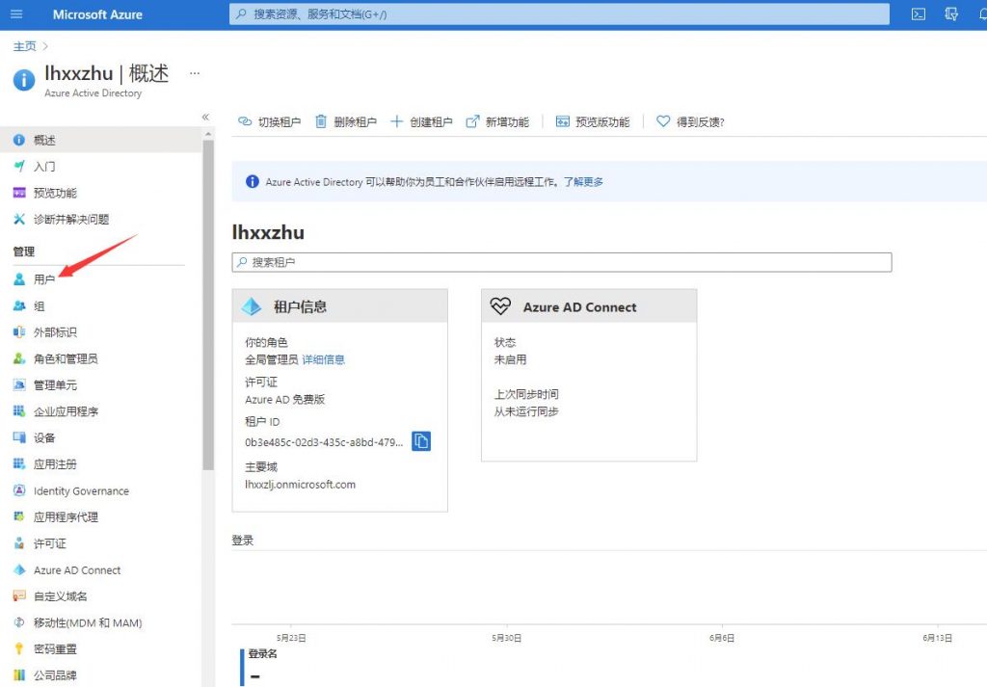Click the 从未运行同步 text
The height and width of the screenshot is (687, 987).
click(526, 411)
